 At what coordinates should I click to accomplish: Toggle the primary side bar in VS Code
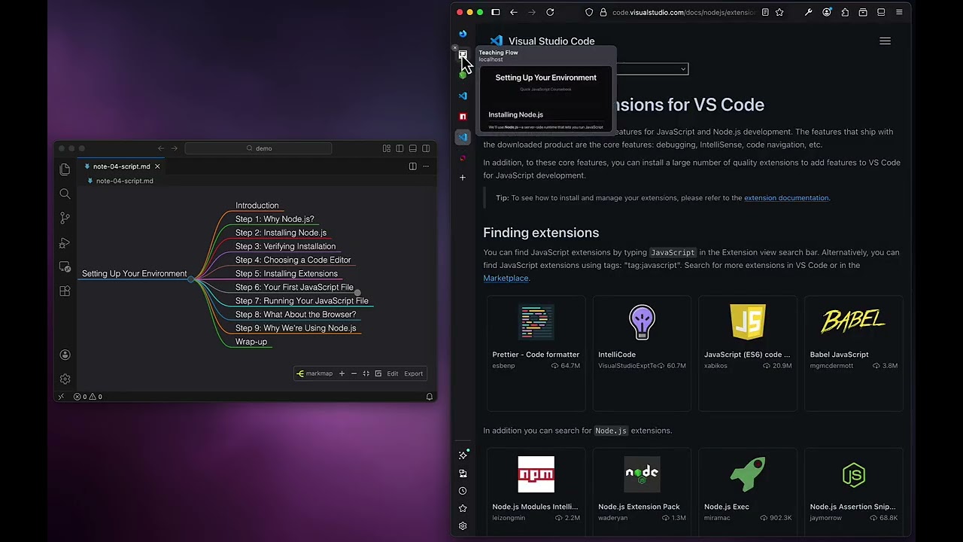click(x=399, y=148)
